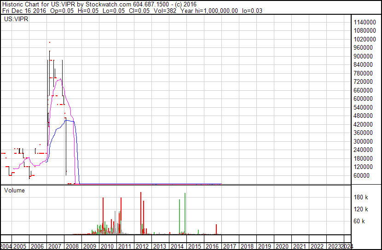Select the 2019 label on time axis
This screenshot has height=250, width=382.
(265, 246)
